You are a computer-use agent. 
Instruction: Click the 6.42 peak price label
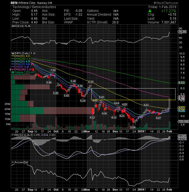pyautogui.click(x=73, y=81)
